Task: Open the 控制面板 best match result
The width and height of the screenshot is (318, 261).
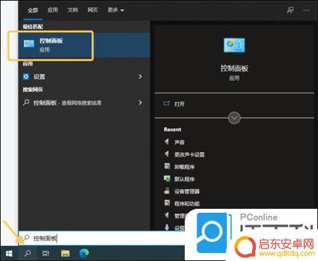Action: (84, 46)
